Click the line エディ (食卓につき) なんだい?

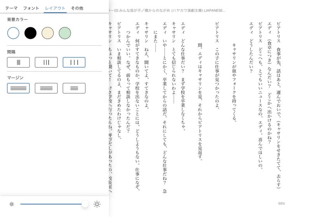click(269, 83)
